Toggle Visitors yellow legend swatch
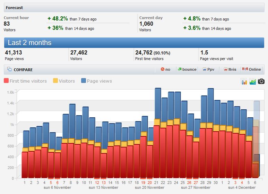The width and height of the screenshot is (268, 194). (x=55, y=81)
